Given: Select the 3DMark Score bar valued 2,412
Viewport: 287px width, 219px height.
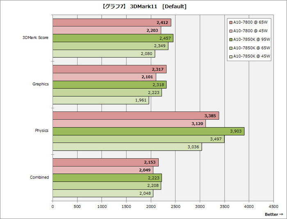Looking at the screenshot, I should pyautogui.click(x=112, y=23).
